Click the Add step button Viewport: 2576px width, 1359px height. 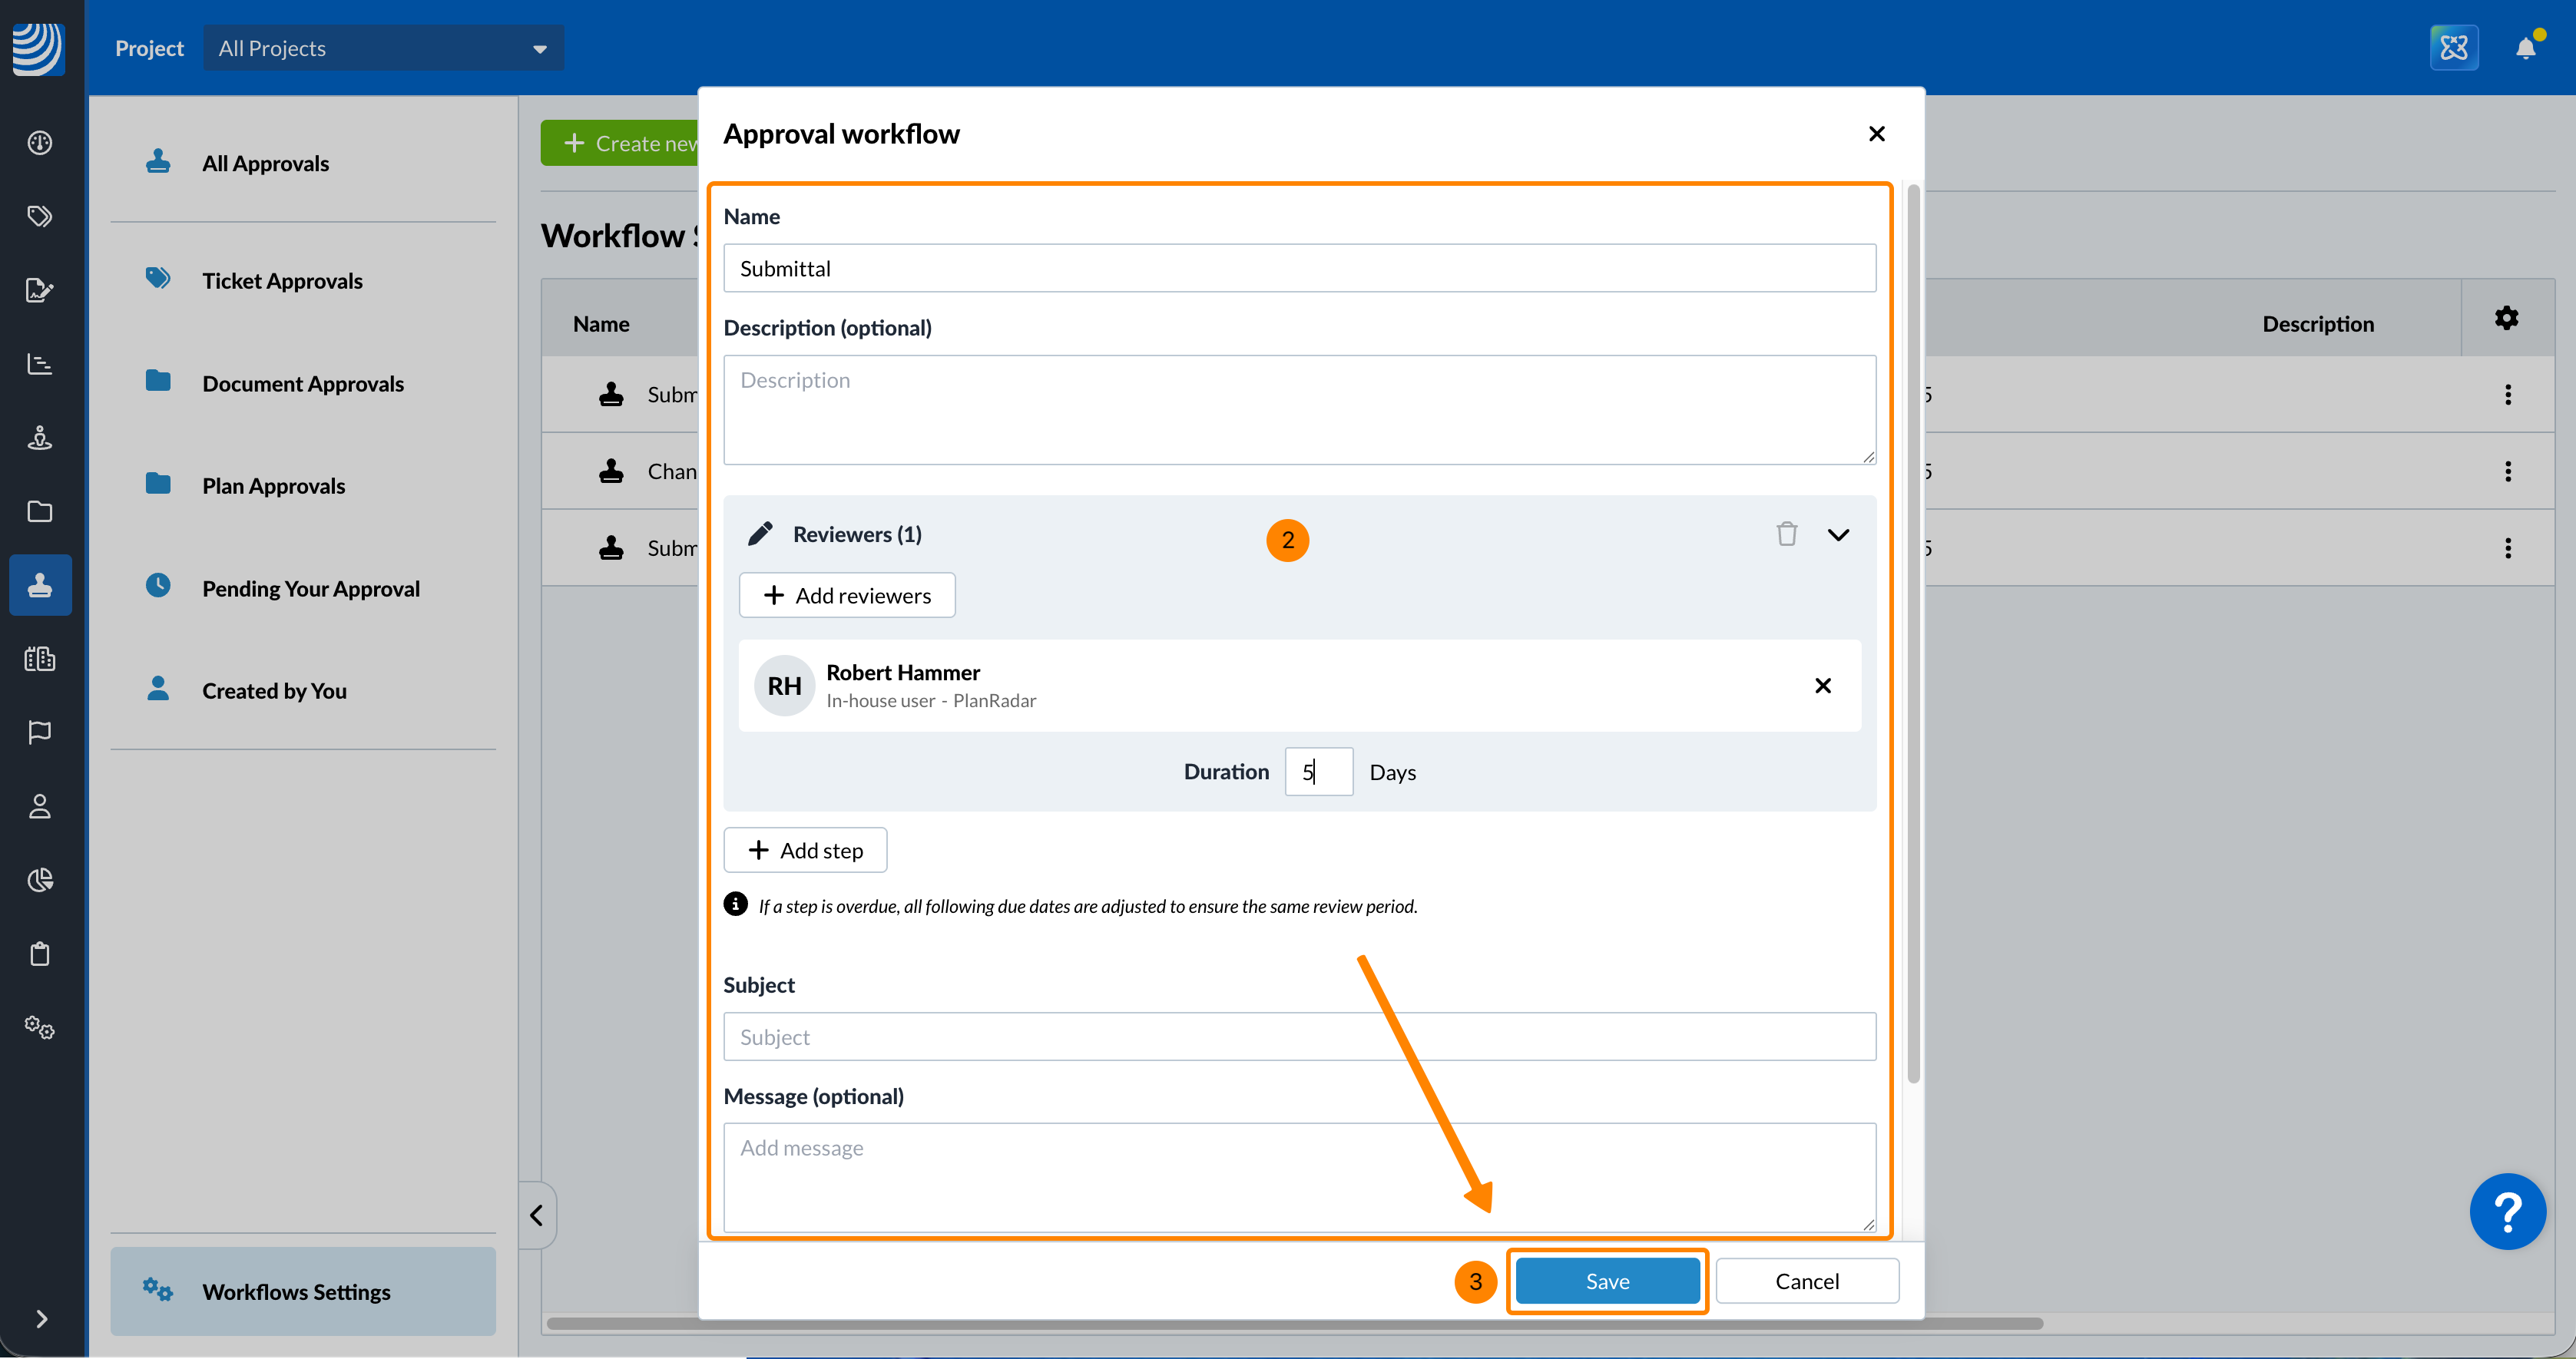coord(805,850)
